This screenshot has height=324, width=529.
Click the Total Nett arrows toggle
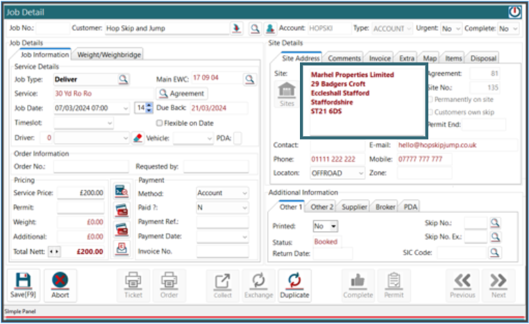54,252
